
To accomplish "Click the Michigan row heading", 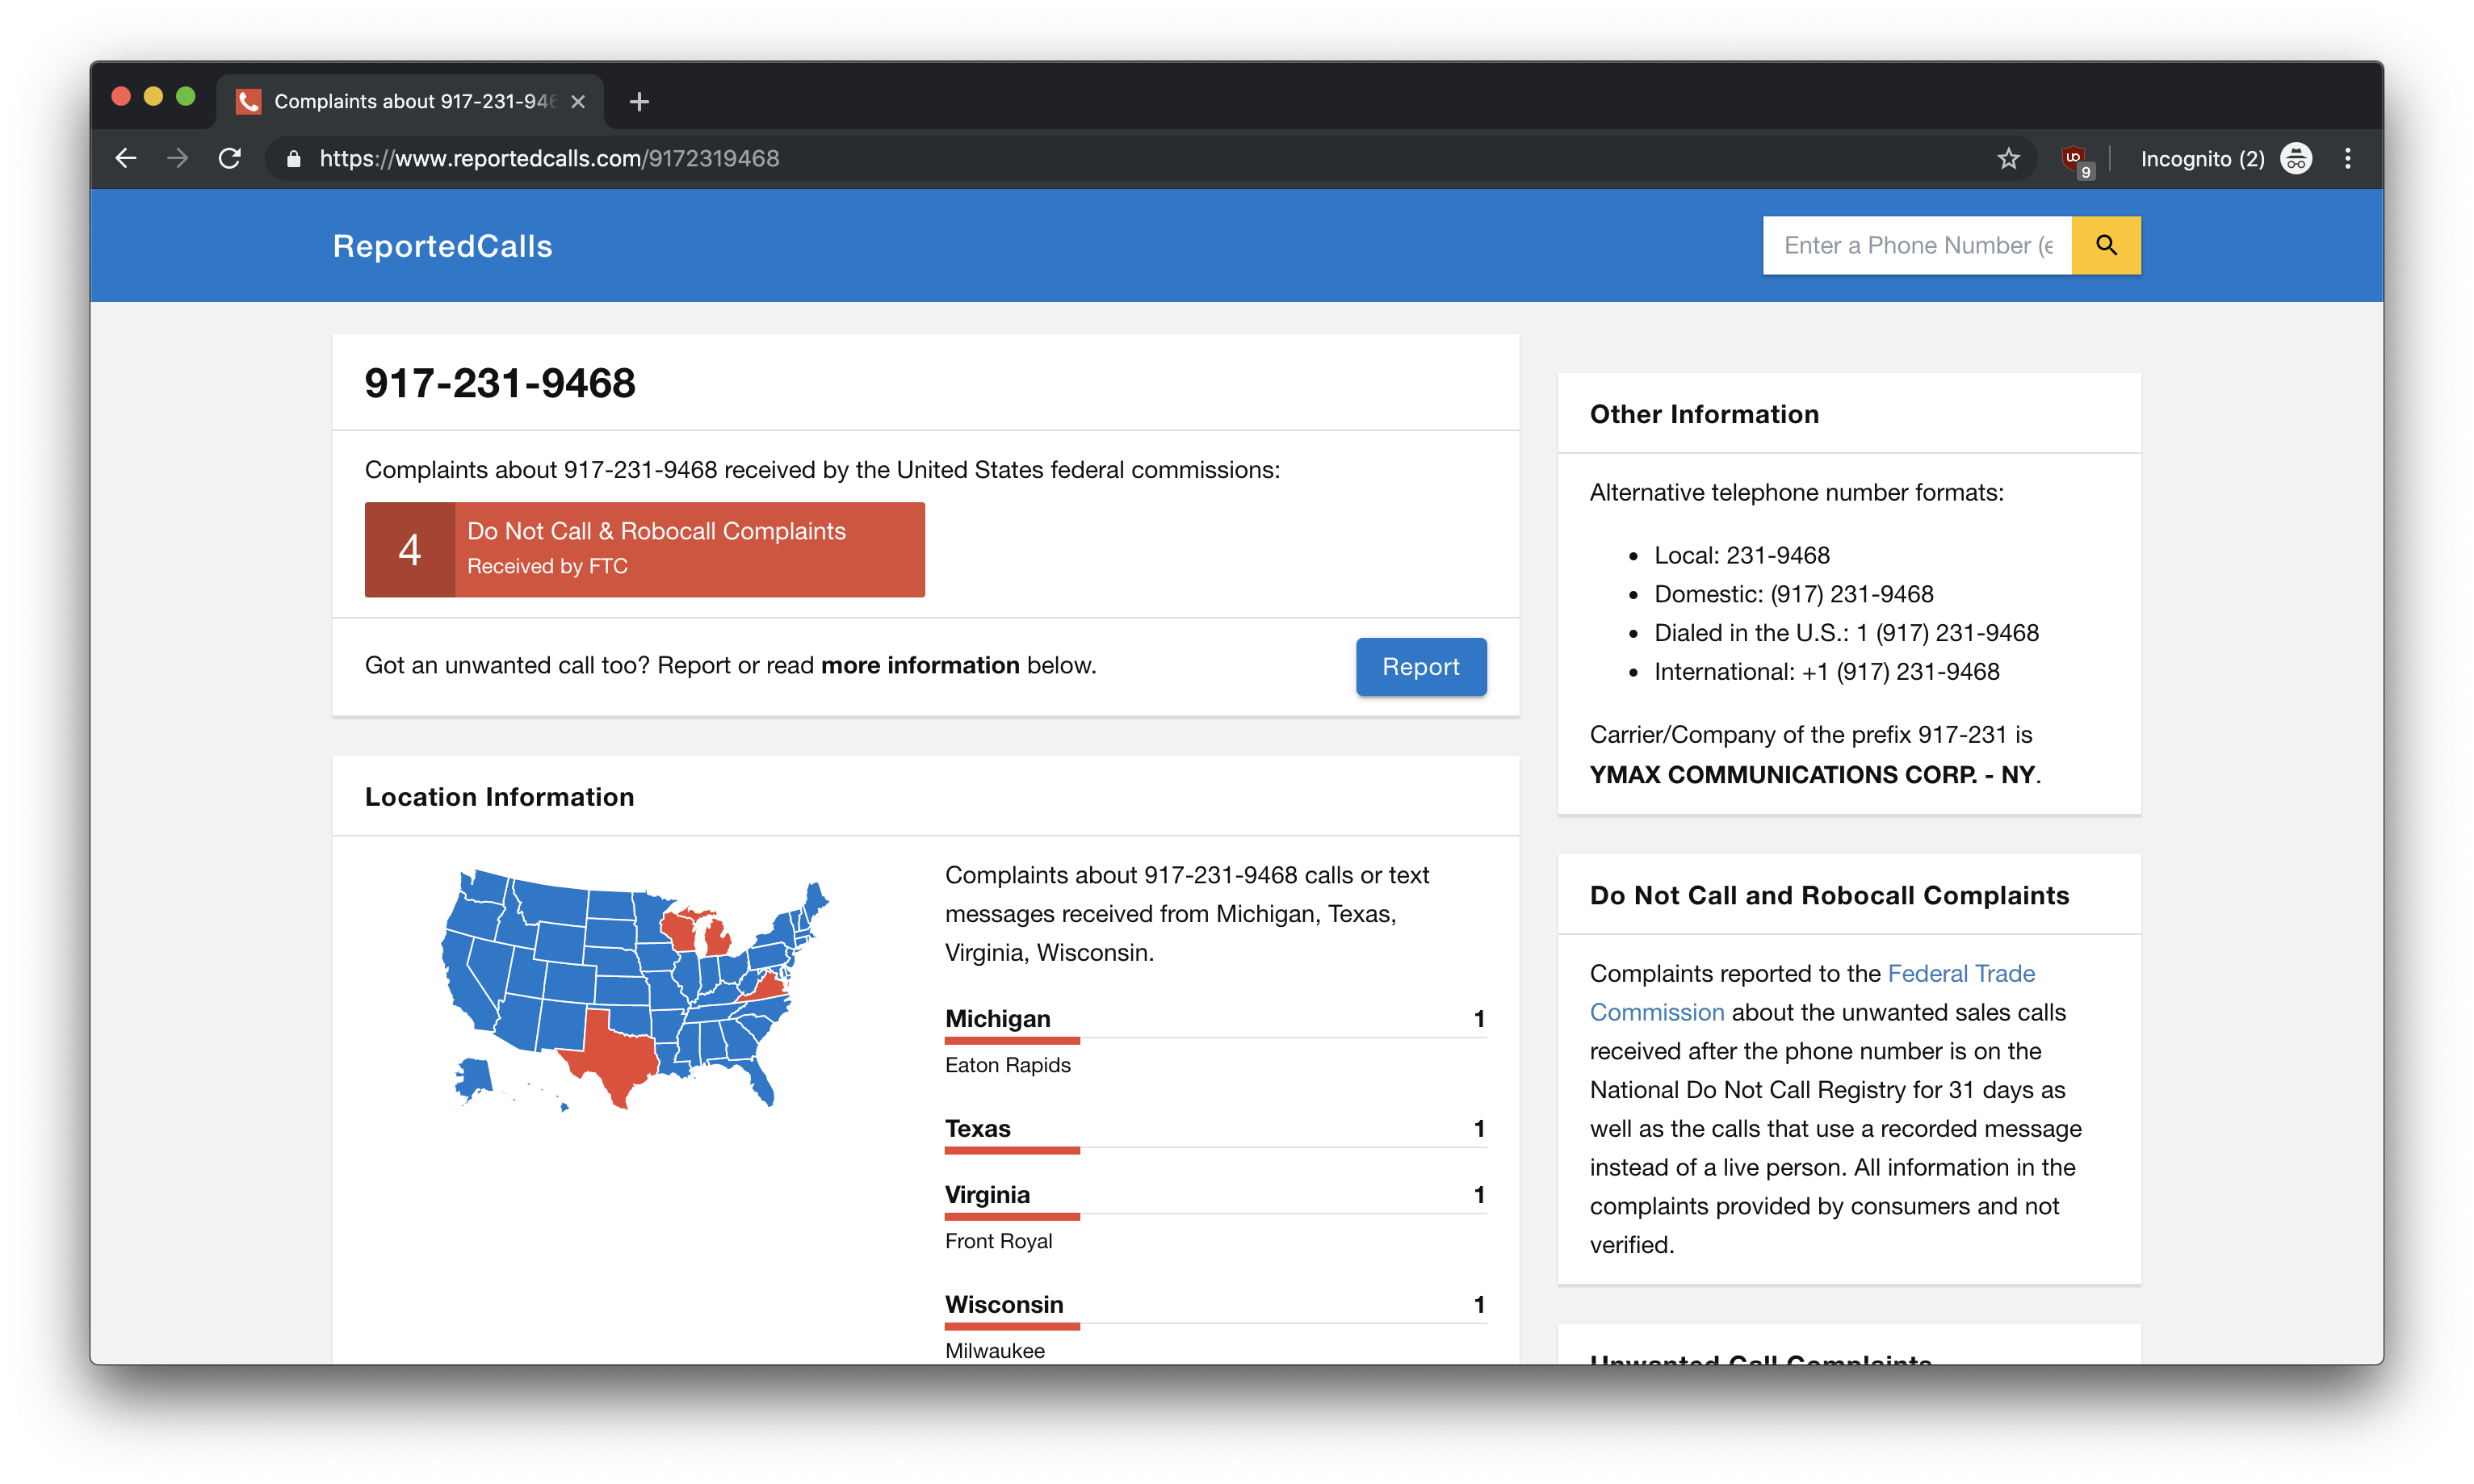I will click(997, 1018).
